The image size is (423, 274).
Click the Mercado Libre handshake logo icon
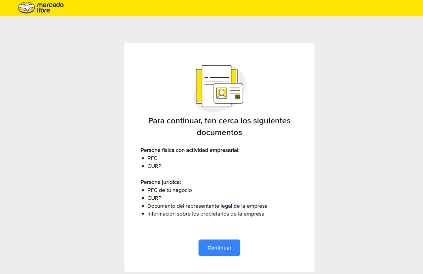click(x=26, y=7)
